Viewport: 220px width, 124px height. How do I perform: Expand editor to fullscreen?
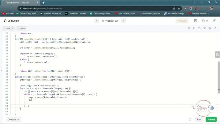tap(215, 28)
